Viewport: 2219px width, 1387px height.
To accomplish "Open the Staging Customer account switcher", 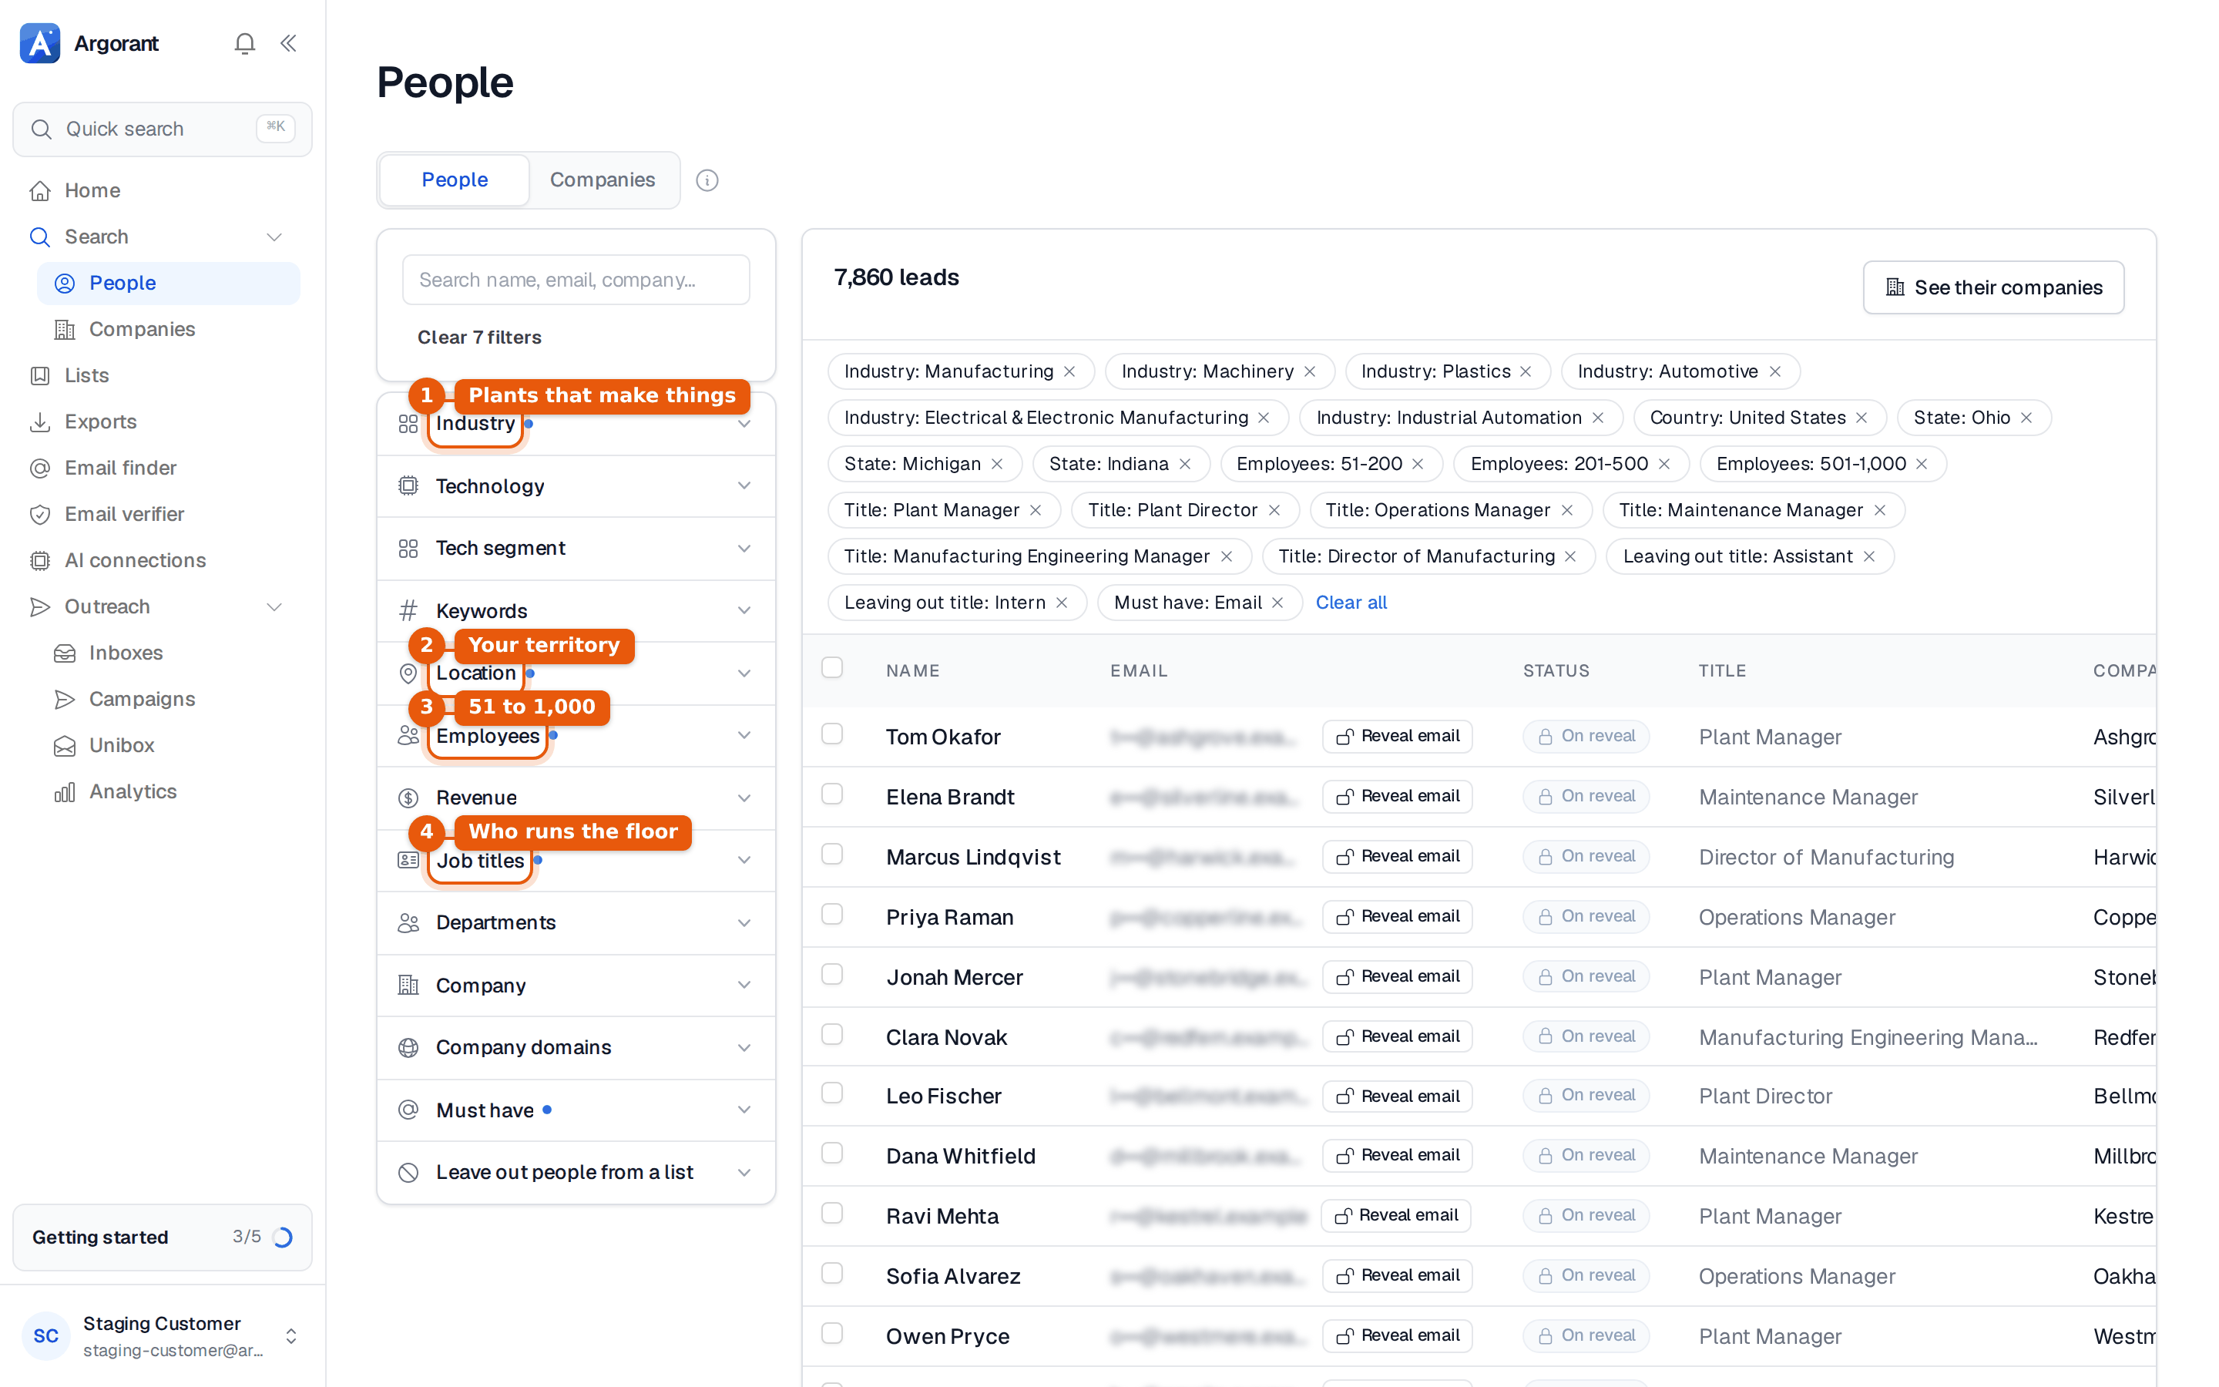I will (163, 1335).
